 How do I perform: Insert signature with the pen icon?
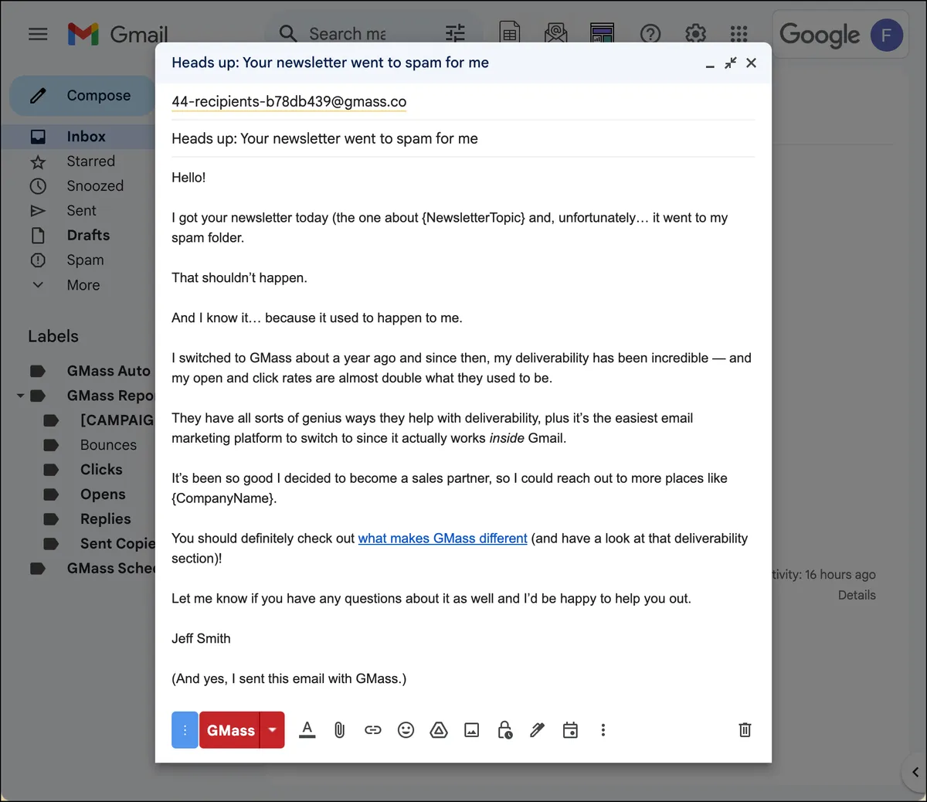click(x=538, y=730)
